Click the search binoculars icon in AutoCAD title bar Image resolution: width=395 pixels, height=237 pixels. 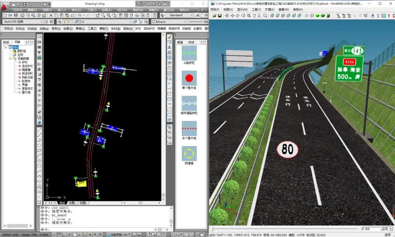point(142,4)
